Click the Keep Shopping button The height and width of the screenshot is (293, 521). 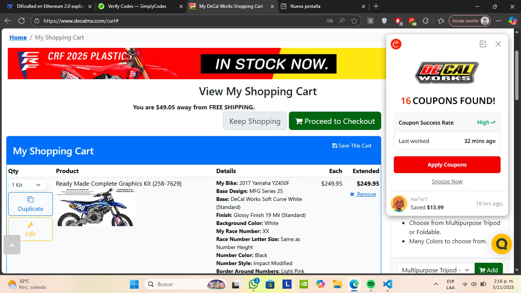(x=255, y=121)
